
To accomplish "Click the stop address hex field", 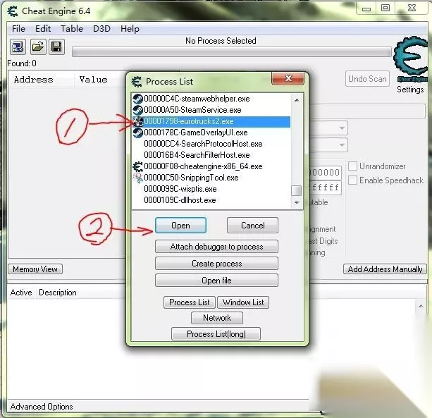I will (325, 188).
